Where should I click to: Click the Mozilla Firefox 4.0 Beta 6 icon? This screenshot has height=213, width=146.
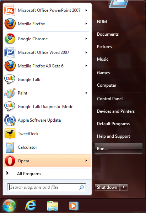(10, 66)
